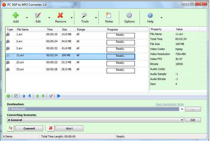Open the Notes toolbar icon
210x141 pixels.
109,15
